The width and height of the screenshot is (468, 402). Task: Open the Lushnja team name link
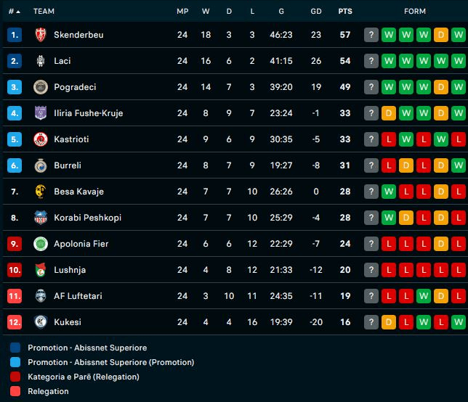tap(70, 270)
